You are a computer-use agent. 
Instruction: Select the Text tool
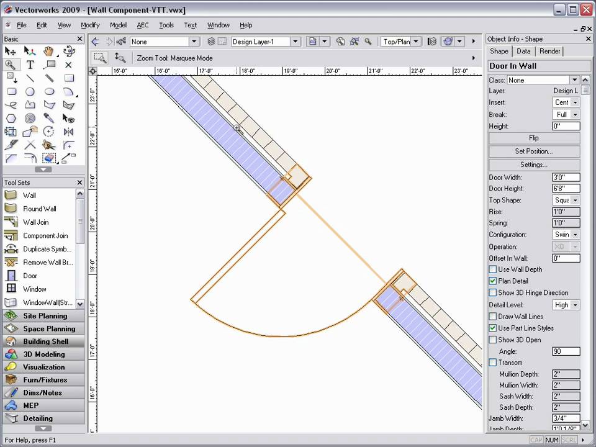tap(30, 65)
